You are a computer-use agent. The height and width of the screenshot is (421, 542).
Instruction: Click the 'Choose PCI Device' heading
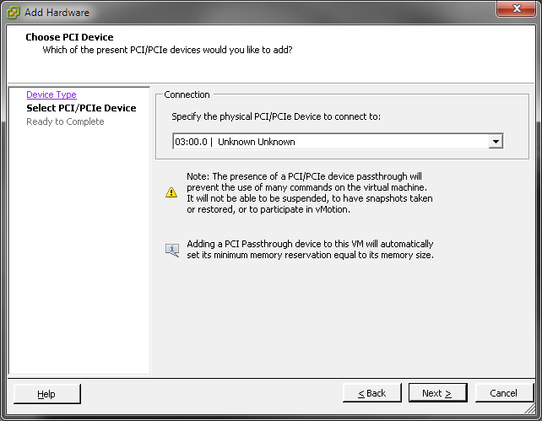[x=69, y=37]
